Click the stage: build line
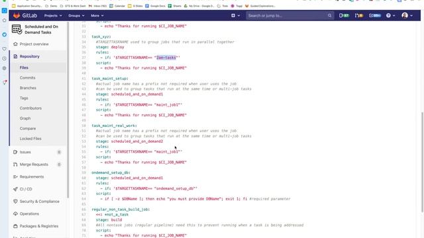This screenshot has width=424, height=238. pos(109,220)
